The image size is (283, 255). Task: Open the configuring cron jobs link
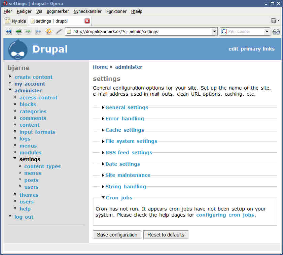(225, 215)
